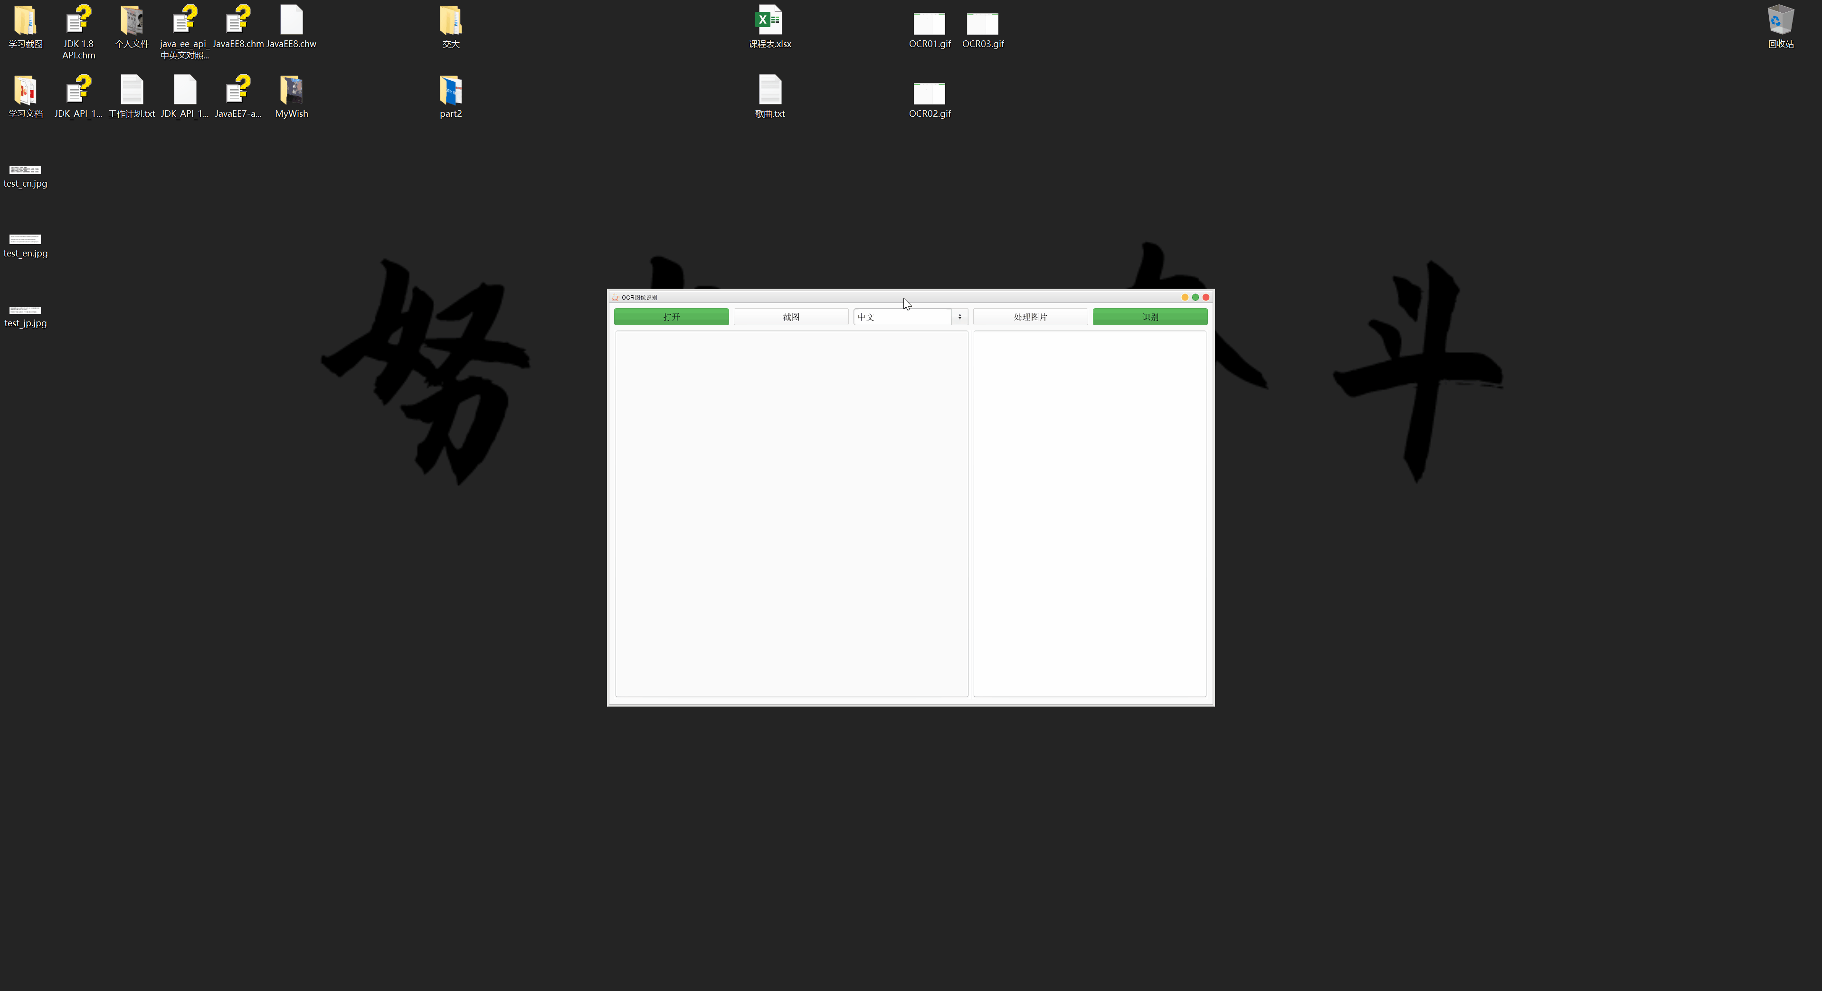Click the green maximize circle button
The height and width of the screenshot is (991, 1822).
(1196, 298)
